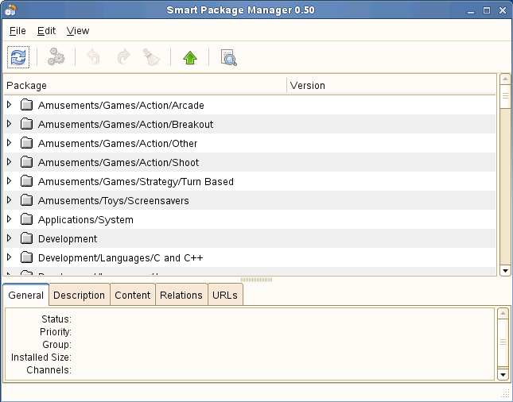Screen dimensions: 513x402
Task: Expand Amusements/Games/Action/Breakout group
Action: [10, 124]
